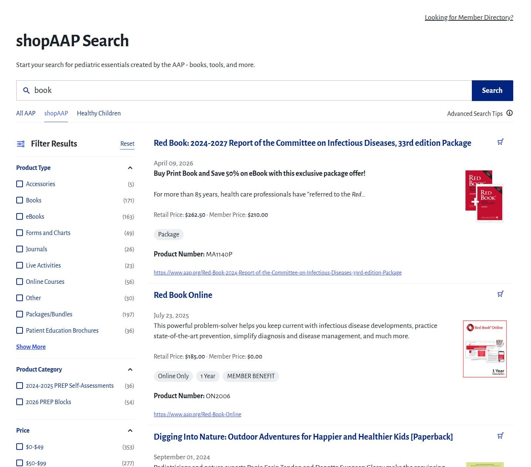Switch to the All AAP tab
Viewport: 531px width, 467px height.
[x=26, y=113]
